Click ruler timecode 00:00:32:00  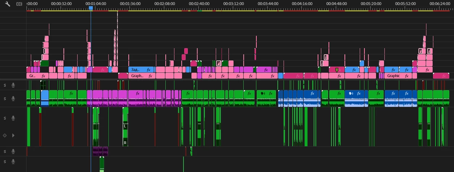tap(61, 4)
